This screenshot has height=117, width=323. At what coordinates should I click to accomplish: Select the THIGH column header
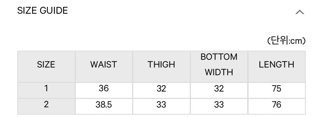(161, 65)
